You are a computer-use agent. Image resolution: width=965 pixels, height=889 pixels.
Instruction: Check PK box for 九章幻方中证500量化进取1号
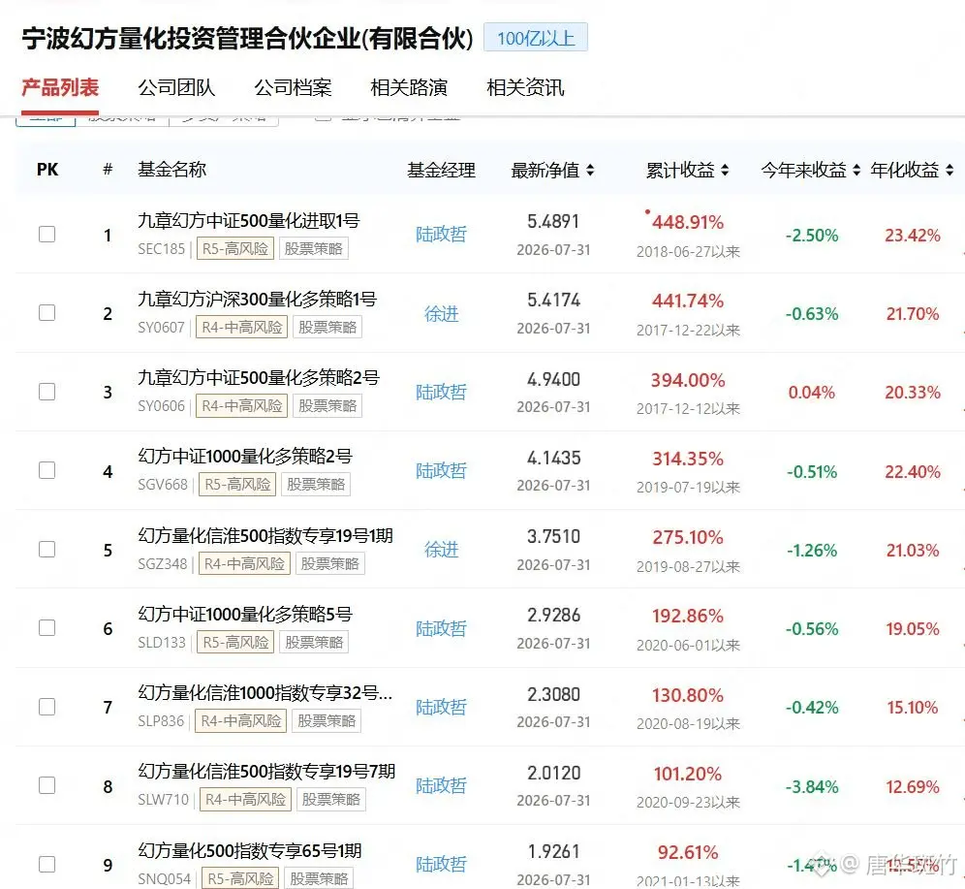click(x=47, y=234)
